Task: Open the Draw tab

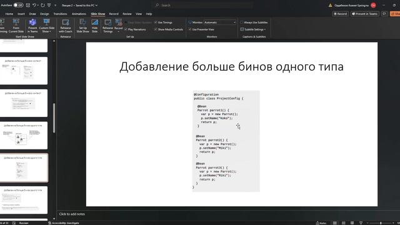Action: [32, 14]
